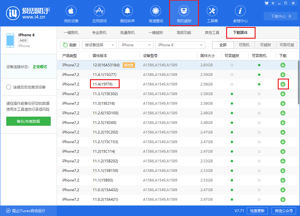Open the iPhone 6 model dropdown
The image size is (300, 216).
point(180,45)
